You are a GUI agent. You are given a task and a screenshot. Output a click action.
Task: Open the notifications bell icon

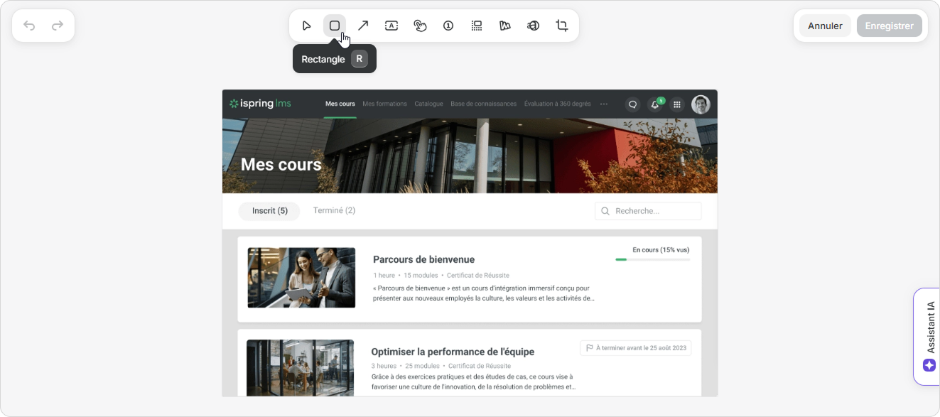coord(655,104)
